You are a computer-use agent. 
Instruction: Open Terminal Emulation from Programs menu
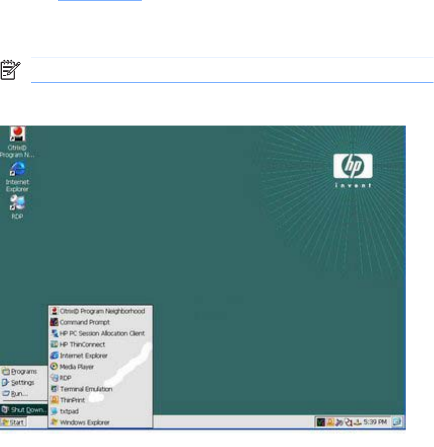pos(100,389)
